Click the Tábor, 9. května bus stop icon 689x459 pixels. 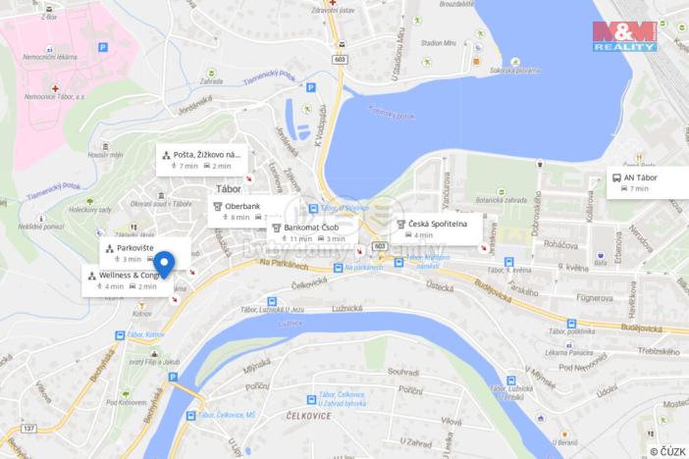tap(508, 262)
